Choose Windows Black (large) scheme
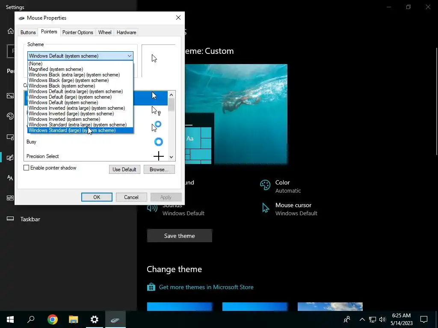438x328 pixels. click(80, 80)
